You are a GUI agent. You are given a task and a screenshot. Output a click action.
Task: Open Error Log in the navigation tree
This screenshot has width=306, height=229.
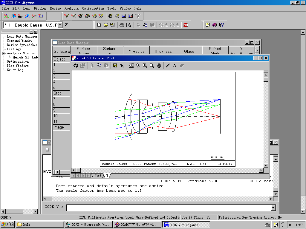(16, 70)
